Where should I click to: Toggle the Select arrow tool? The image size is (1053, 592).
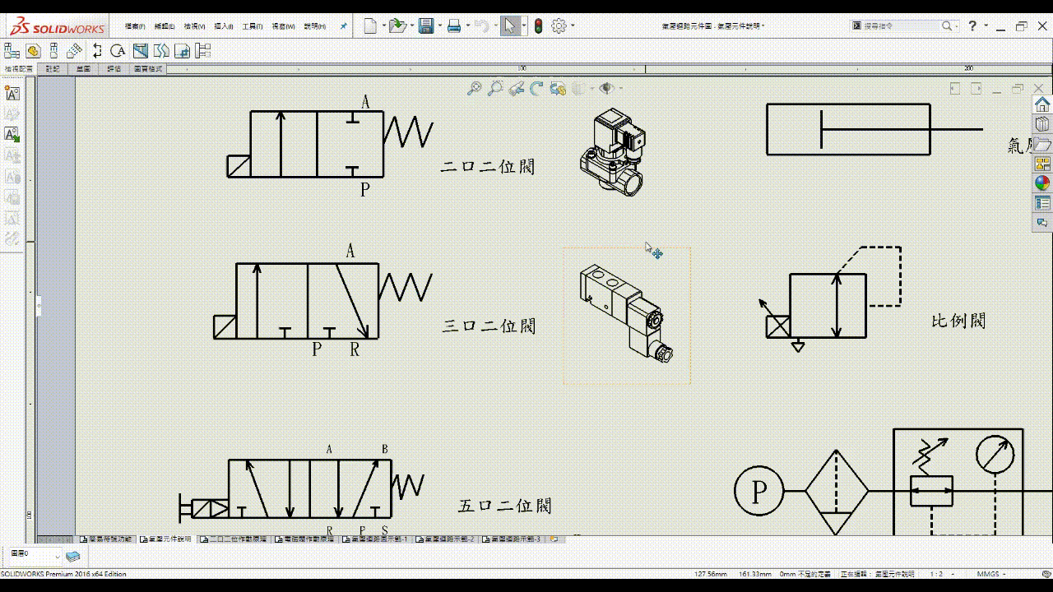coord(509,26)
